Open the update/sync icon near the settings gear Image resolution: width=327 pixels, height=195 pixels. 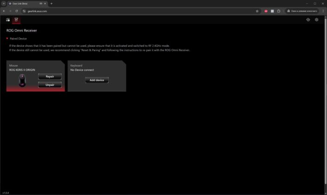pyautogui.click(x=308, y=19)
